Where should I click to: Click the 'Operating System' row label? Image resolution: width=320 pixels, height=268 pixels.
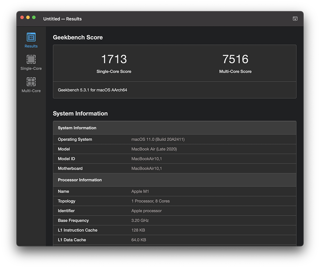pyautogui.click(x=75, y=139)
